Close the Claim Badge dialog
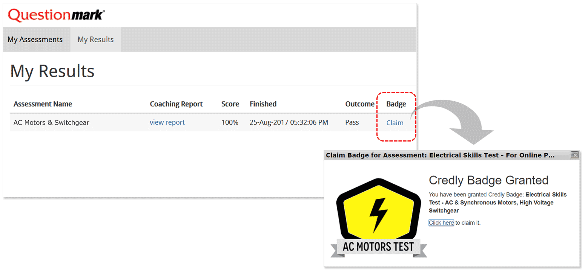 click(574, 155)
